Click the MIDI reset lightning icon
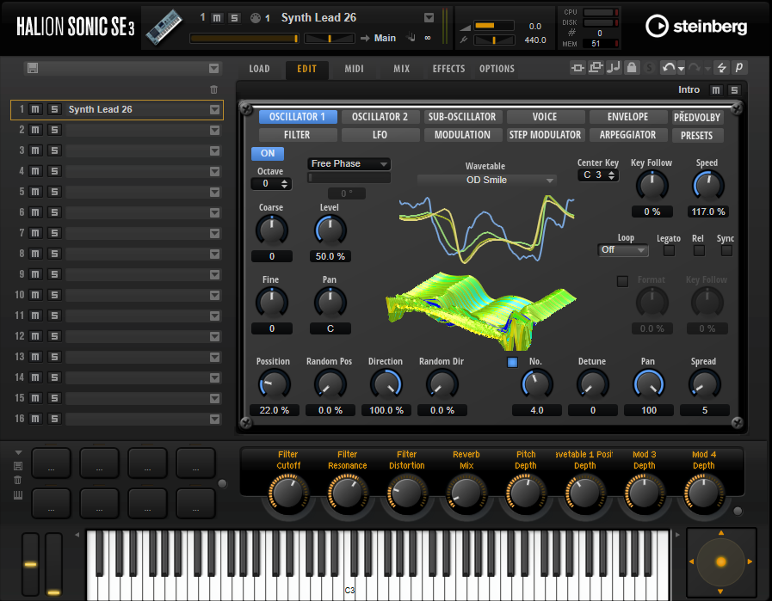Screen dimensions: 772x601 point(722,68)
